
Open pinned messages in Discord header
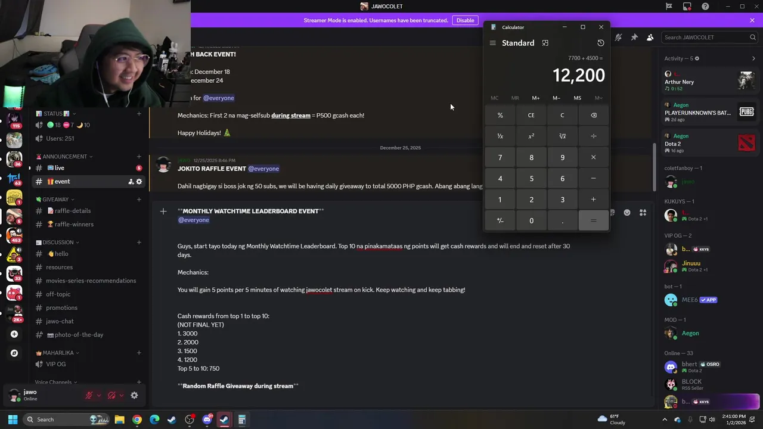coord(634,37)
